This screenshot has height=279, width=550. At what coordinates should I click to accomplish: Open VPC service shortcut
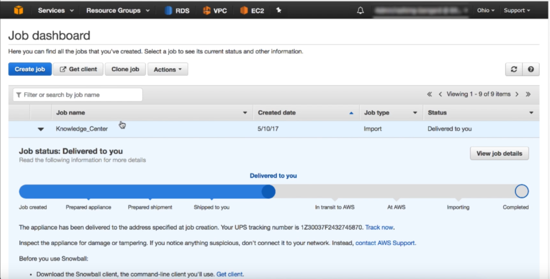click(x=214, y=10)
